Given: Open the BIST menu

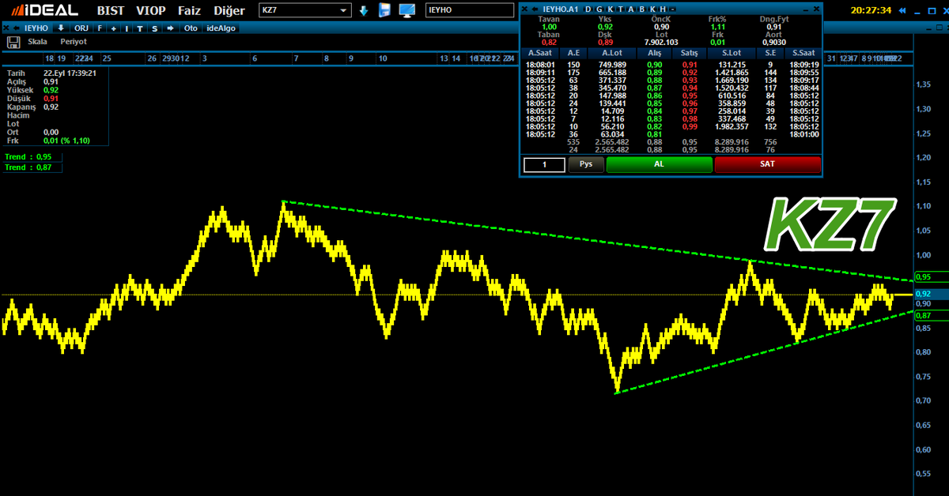Looking at the screenshot, I should tap(112, 10).
